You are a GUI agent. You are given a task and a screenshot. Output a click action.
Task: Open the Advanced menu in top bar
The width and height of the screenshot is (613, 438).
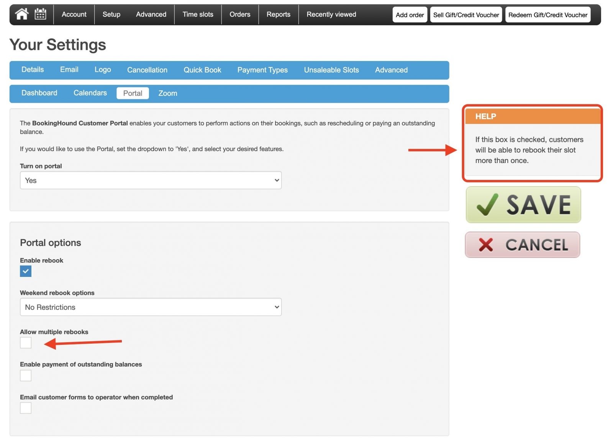tap(151, 15)
